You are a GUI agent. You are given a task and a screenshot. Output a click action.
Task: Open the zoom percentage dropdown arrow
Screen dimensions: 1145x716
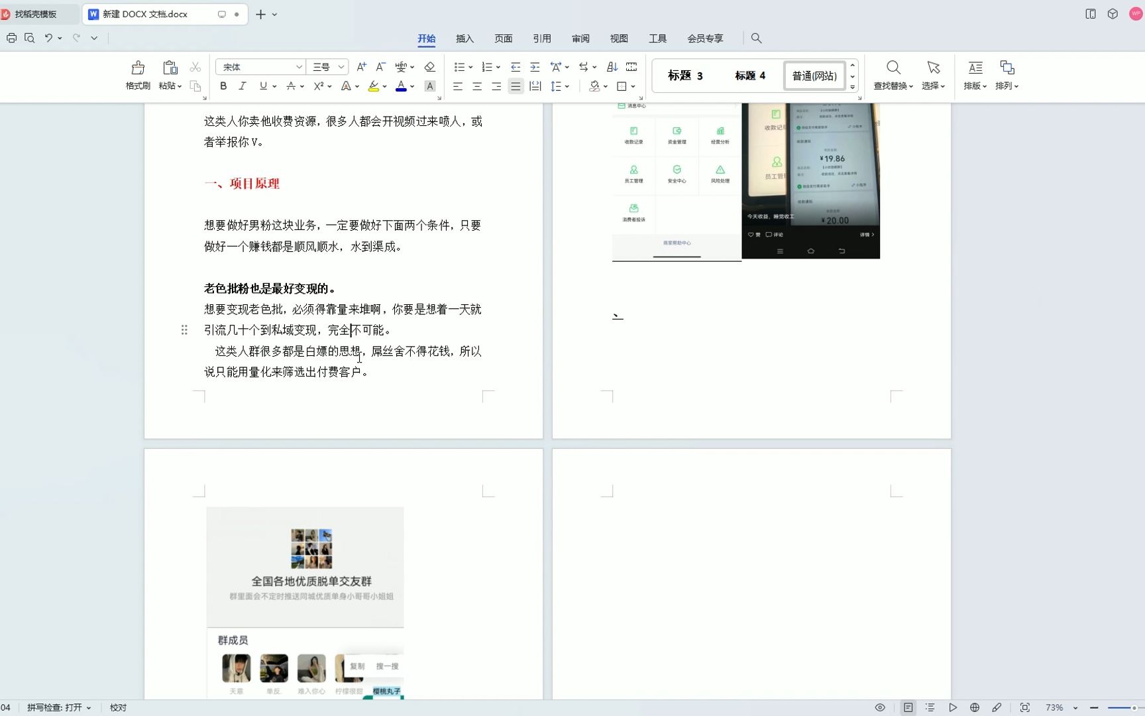[x=1075, y=707]
